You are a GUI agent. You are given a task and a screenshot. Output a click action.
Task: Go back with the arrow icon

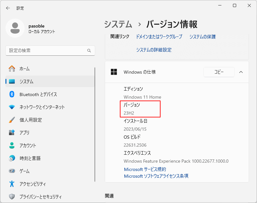pos(8,8)
